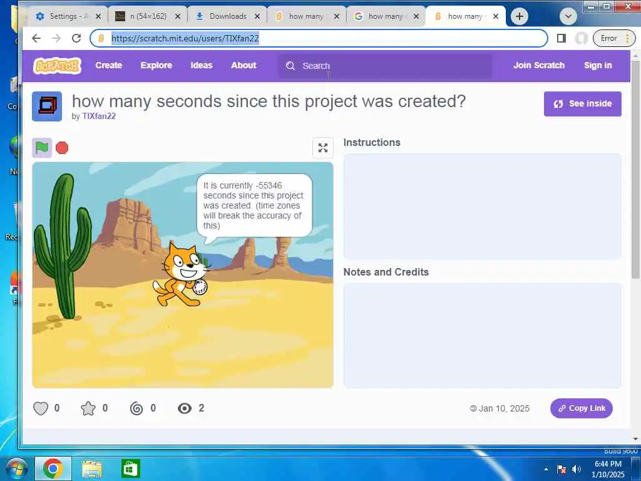Screen dimensions: 641x481
Task: Click the red stop sign button
Action: click(62, 148)
